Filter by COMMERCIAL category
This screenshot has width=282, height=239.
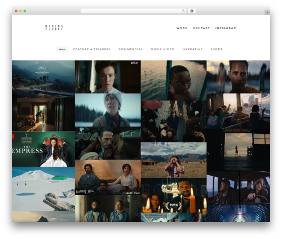click(x=130, y=49)
